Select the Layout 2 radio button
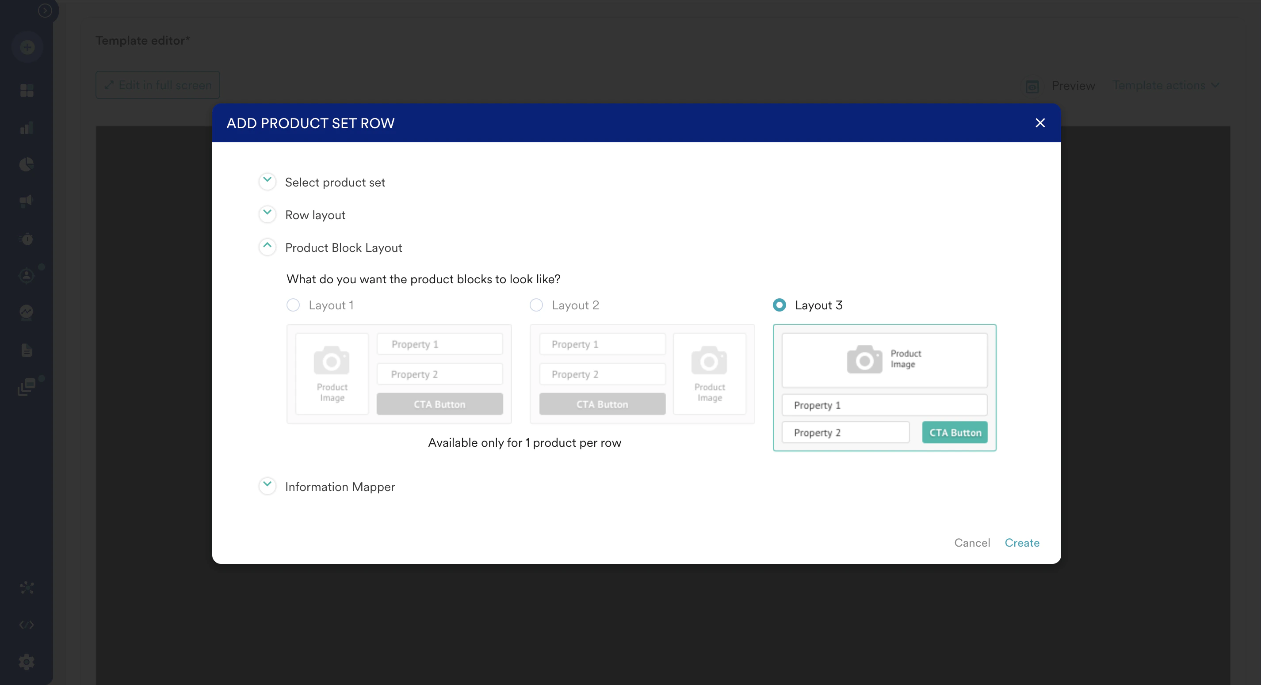 536,305
